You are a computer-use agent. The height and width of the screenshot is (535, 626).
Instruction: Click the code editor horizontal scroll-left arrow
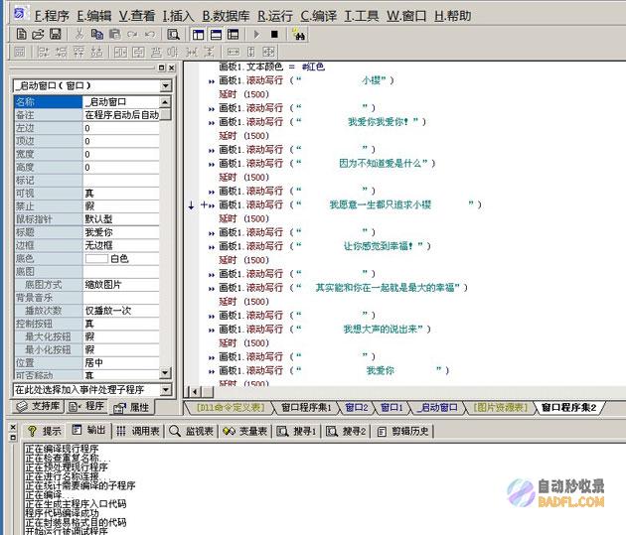(195, 392)
